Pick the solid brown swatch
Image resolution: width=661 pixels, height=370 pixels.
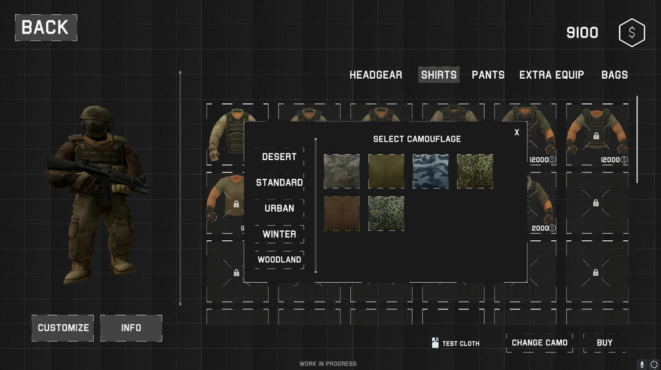(341, 213)
